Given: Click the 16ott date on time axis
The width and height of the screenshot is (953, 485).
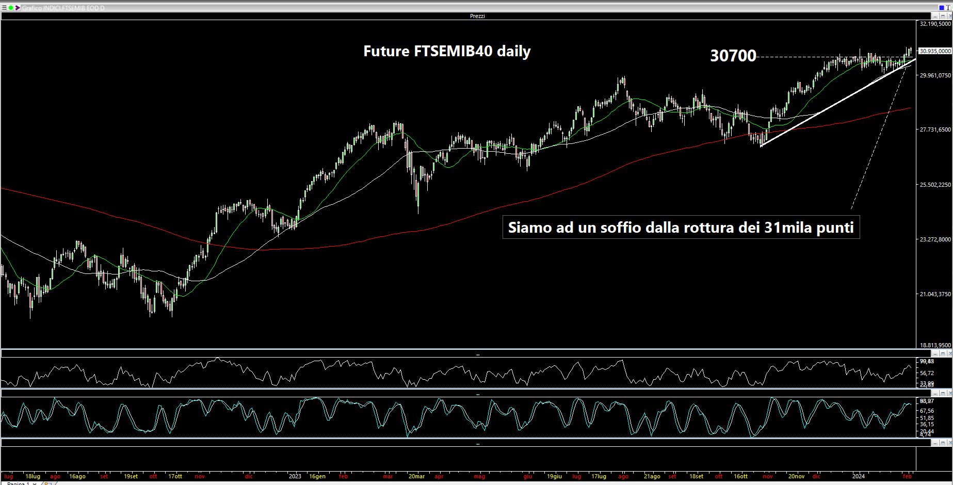Looking at the screenshot, I should [x=740, y=476].
